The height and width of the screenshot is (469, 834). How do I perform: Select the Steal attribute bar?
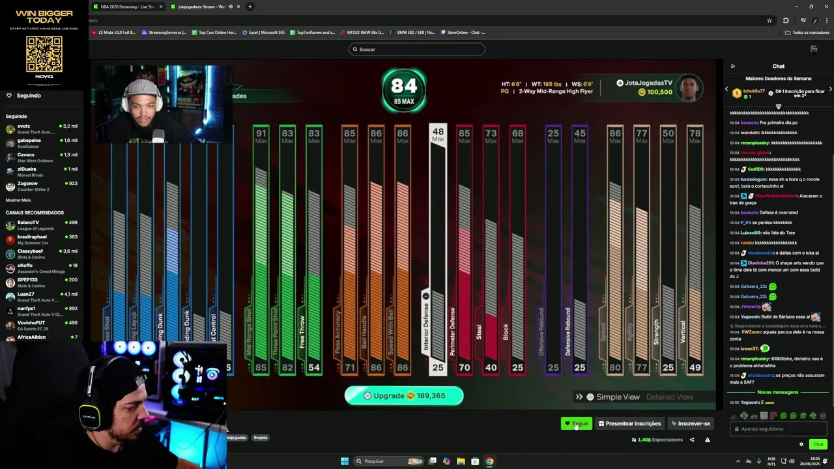491,251
